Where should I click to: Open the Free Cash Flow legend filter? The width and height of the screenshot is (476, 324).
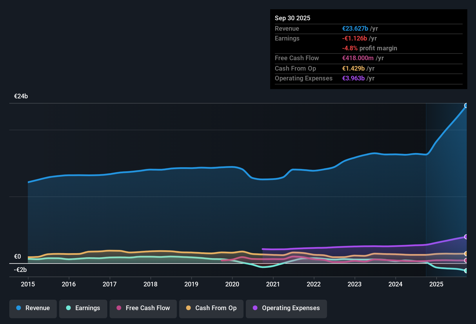click(143, 308)
